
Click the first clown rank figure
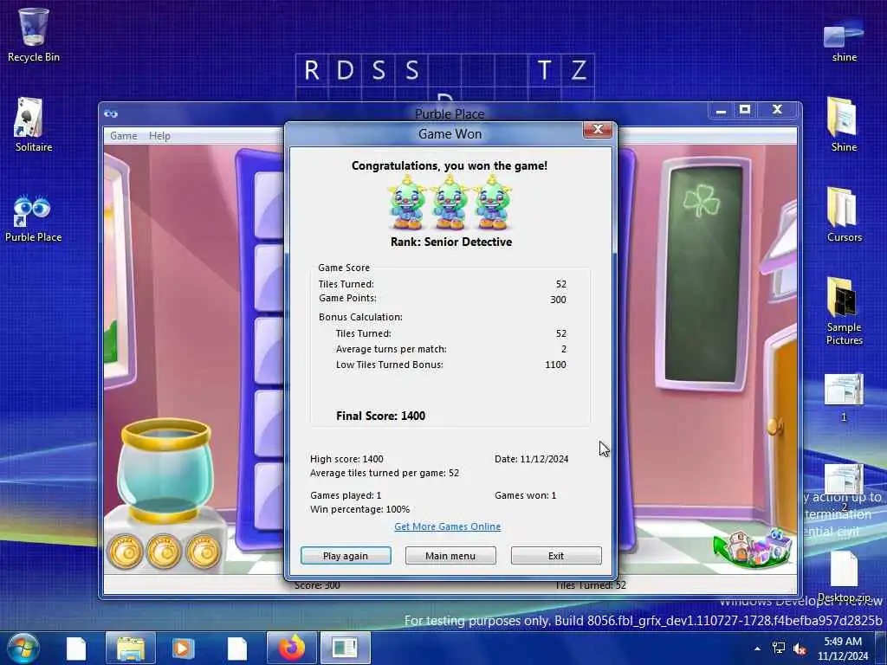point(407,203)
